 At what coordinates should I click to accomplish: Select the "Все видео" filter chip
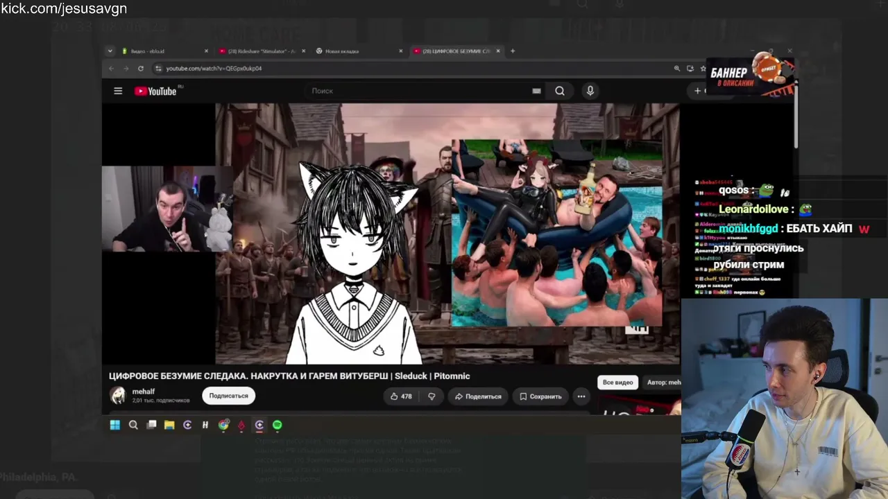[617, 383]
